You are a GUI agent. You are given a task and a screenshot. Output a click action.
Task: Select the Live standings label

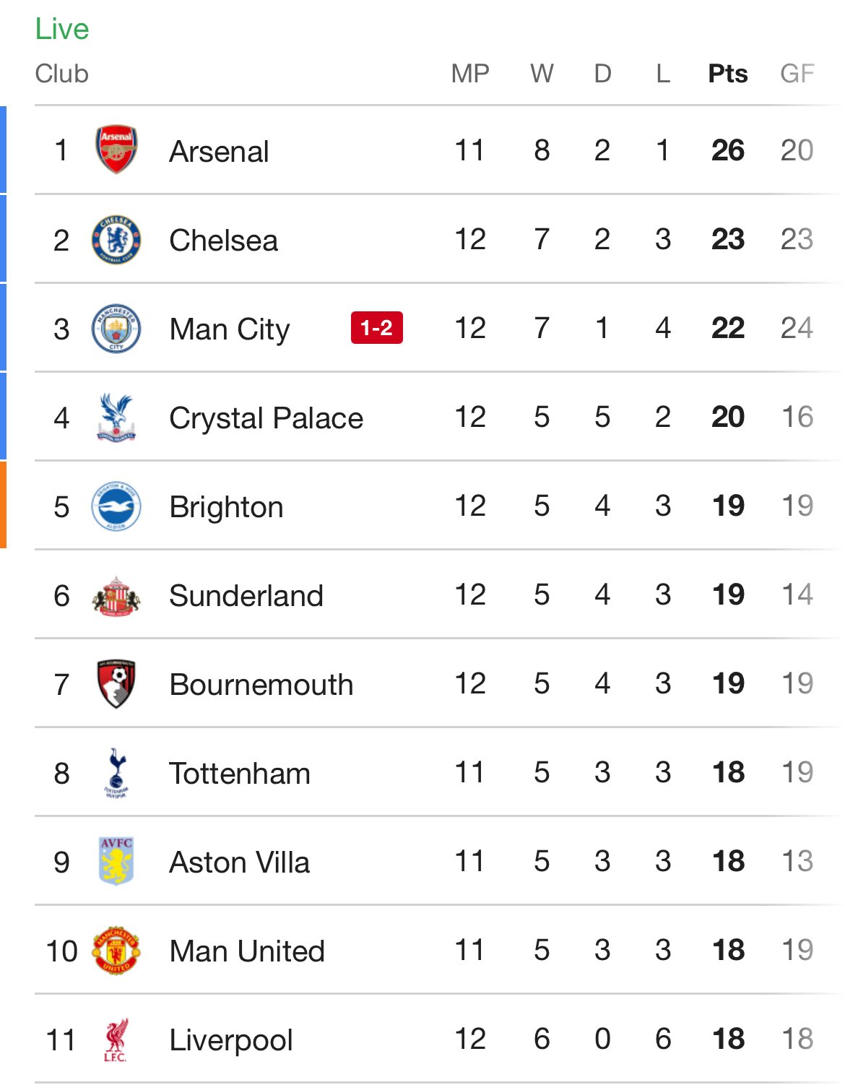coord(62,29)
